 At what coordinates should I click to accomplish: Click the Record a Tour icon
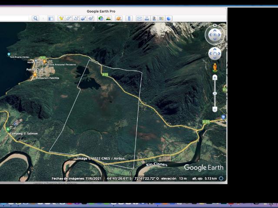point(91,18)
